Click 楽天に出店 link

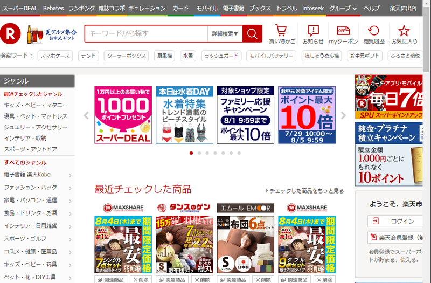point(403,8)
